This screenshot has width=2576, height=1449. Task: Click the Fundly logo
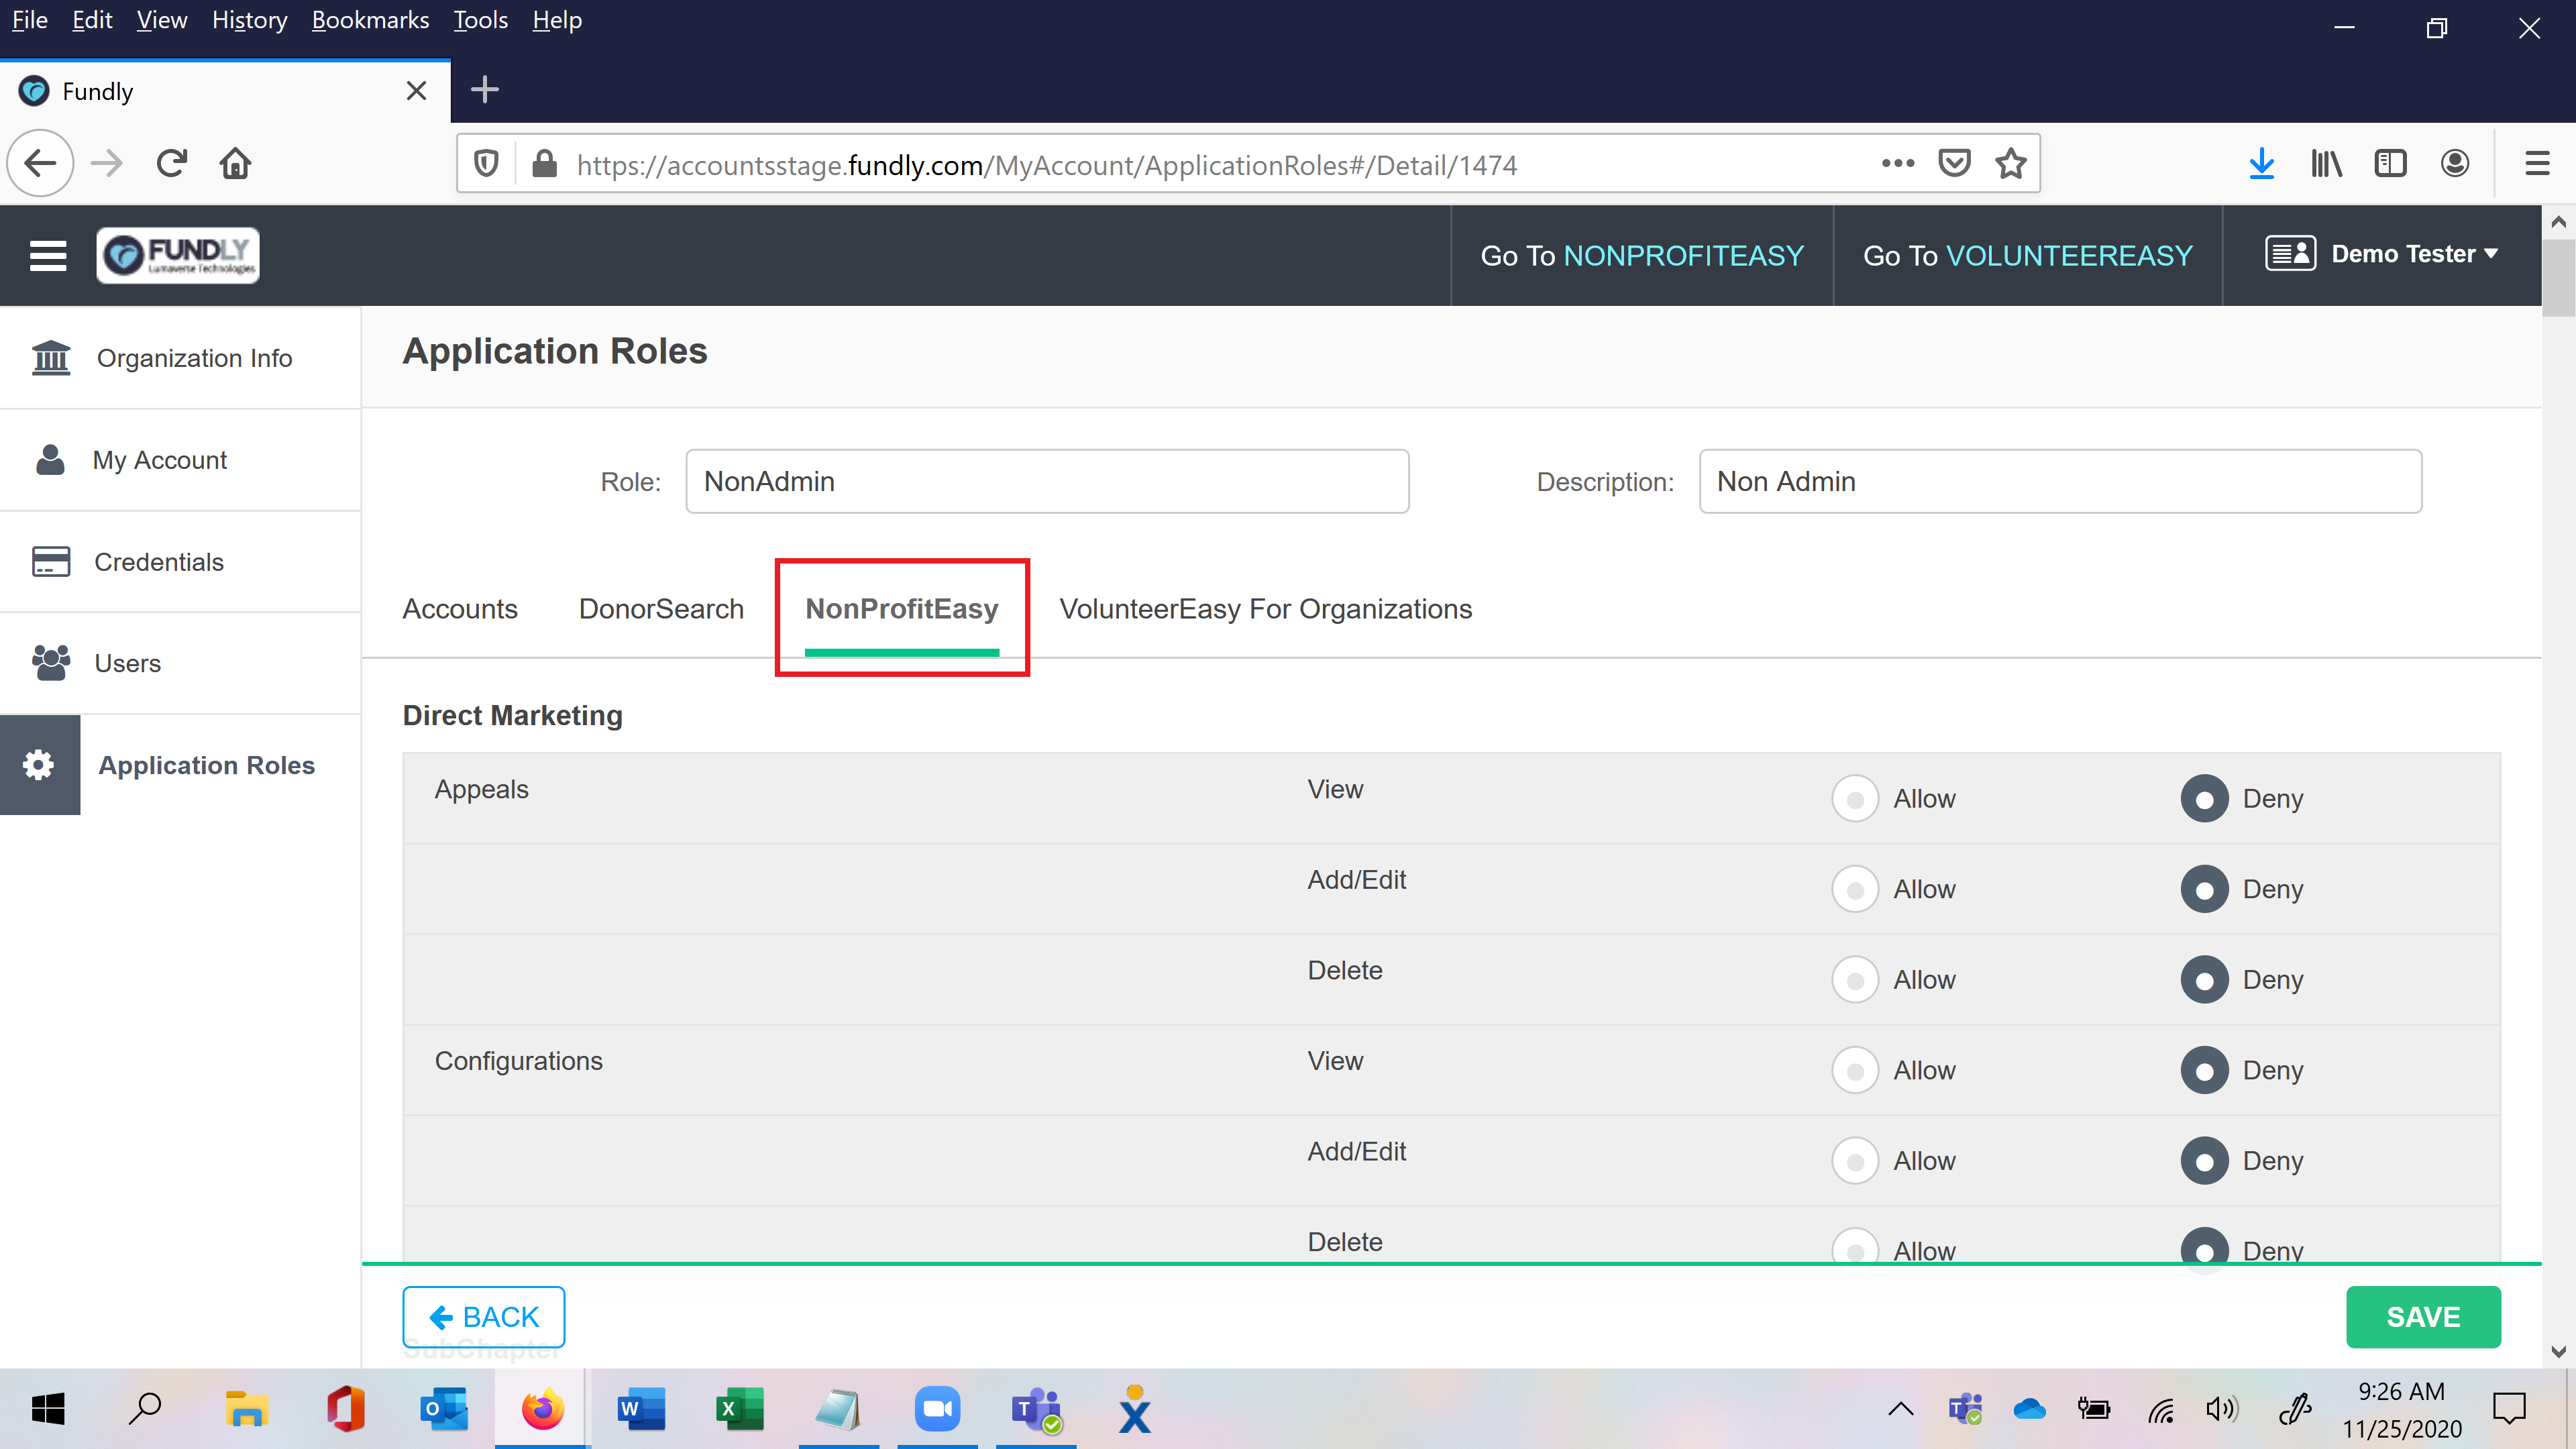pos(178,256)
